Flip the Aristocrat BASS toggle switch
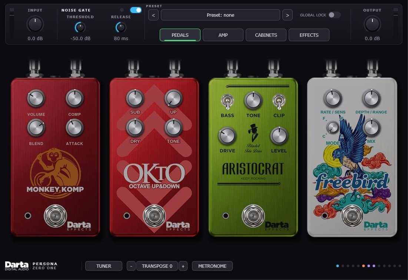 point(228,102)
